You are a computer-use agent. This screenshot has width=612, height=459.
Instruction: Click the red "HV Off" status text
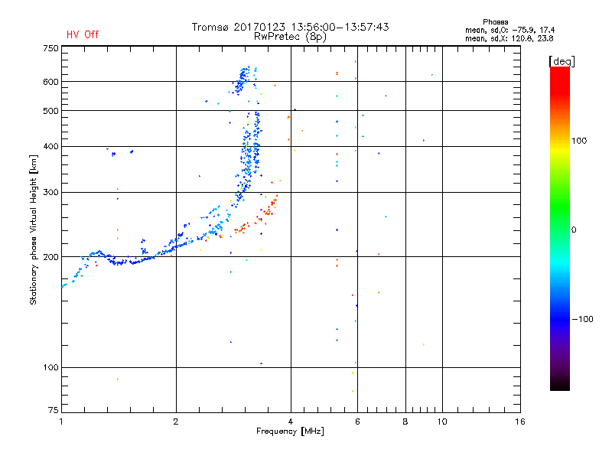(x=83, y=34)
